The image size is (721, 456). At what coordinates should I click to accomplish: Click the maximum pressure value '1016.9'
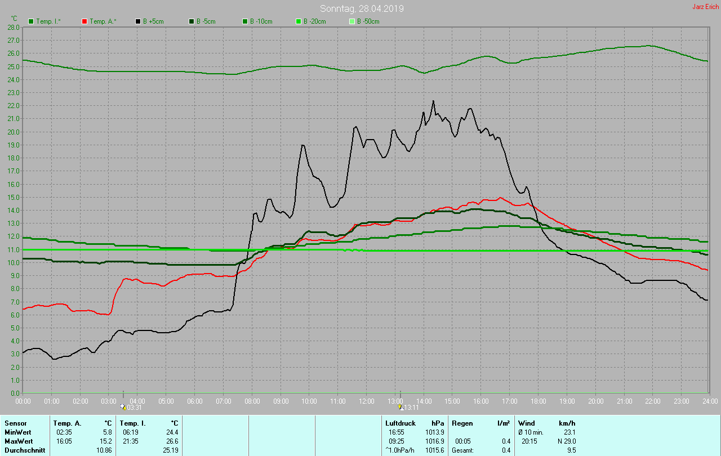tap(434, 441)
